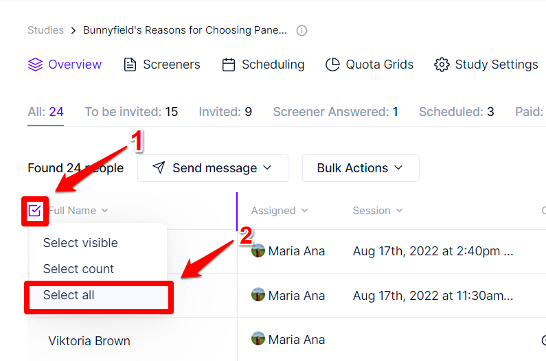The image size is (546, 361).
Task: Click the Quota Grids pie chart icon
Action: click(x=332, y=65)
